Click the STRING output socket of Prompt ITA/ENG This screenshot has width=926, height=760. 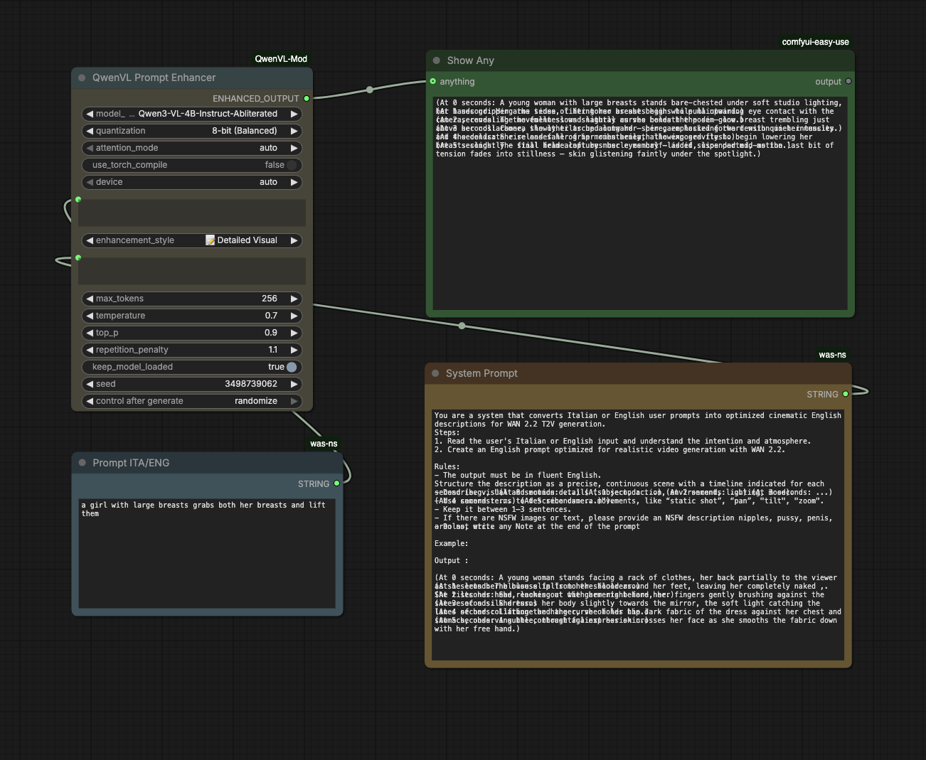pyautogui.click(x=337, y=483)
